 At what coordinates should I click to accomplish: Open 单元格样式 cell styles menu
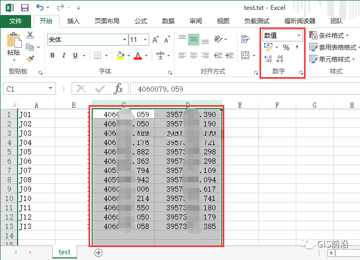(x=332, y=59)
